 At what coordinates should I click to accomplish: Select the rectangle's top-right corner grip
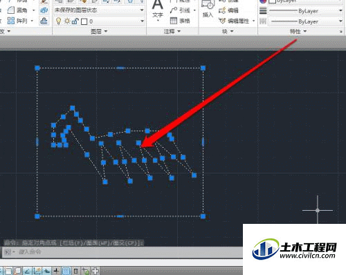[x=203, y=68]
